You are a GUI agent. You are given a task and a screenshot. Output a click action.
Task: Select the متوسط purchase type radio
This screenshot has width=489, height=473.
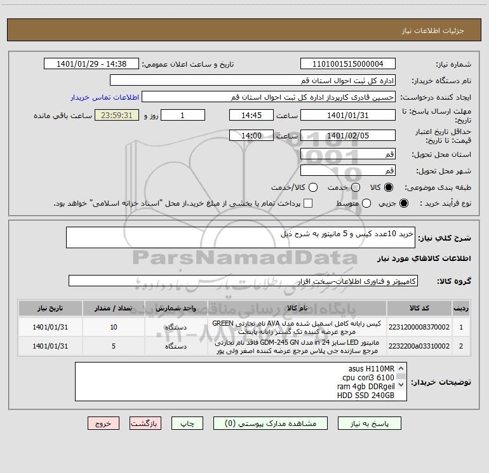click(x=366, y=203)
